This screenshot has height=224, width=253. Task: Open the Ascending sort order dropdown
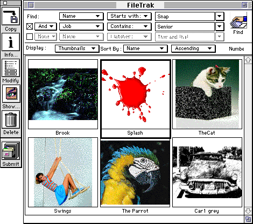(x=193, y=48)
